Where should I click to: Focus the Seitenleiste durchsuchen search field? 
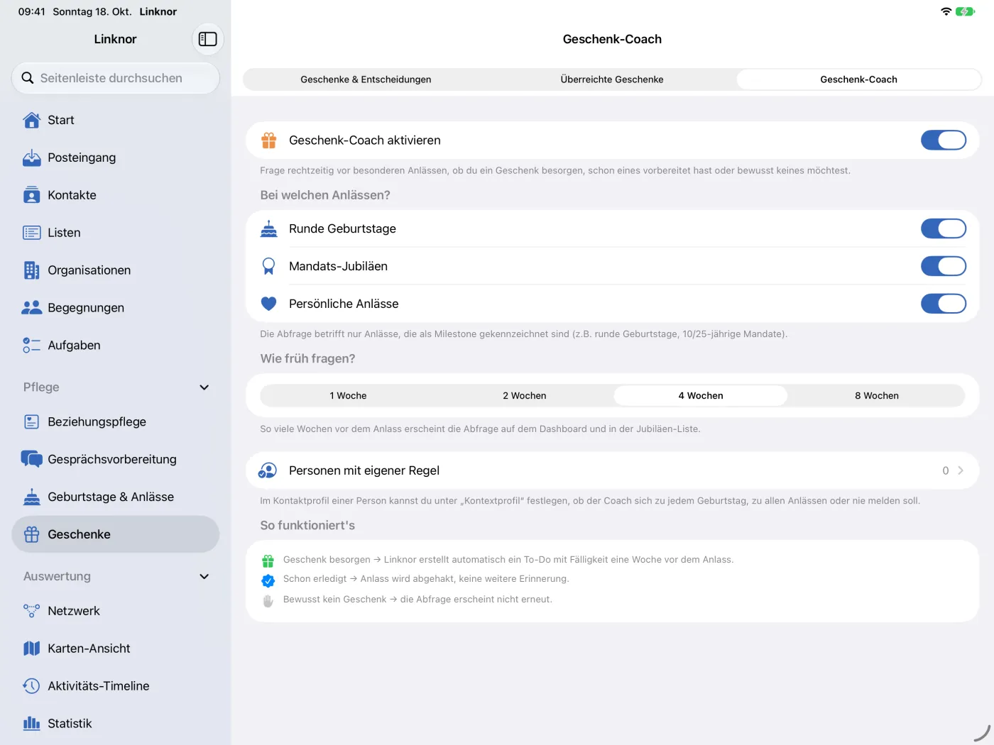[x=116, y=78]
